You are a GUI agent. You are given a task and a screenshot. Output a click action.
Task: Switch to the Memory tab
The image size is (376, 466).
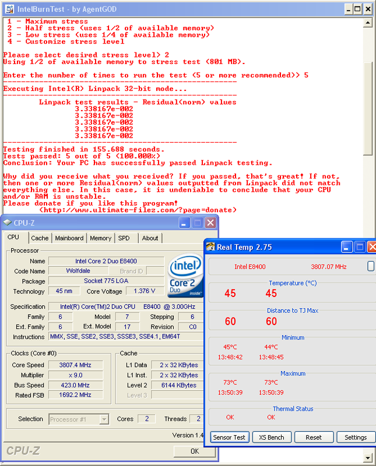[x=100, y=238]
